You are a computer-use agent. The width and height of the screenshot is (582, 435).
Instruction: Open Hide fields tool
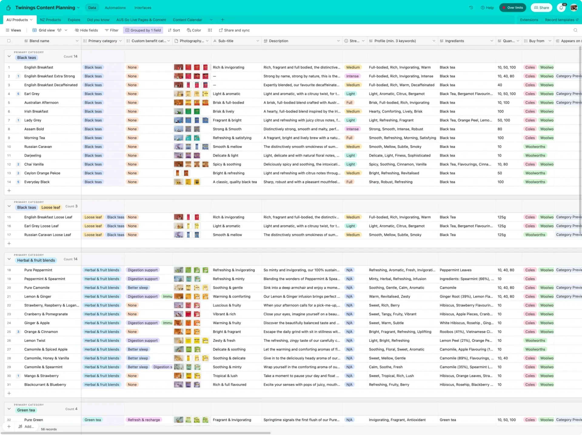click(x=86, y=30)
